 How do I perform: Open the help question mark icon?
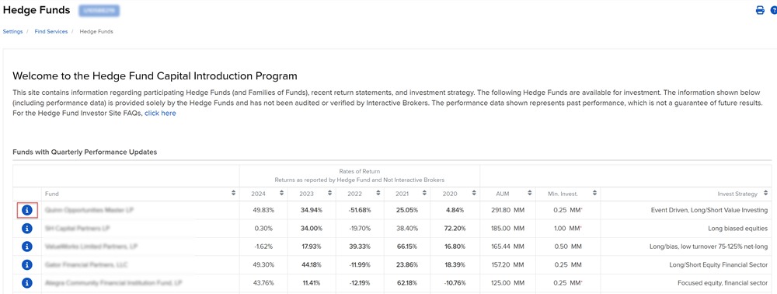pos(774,10)
